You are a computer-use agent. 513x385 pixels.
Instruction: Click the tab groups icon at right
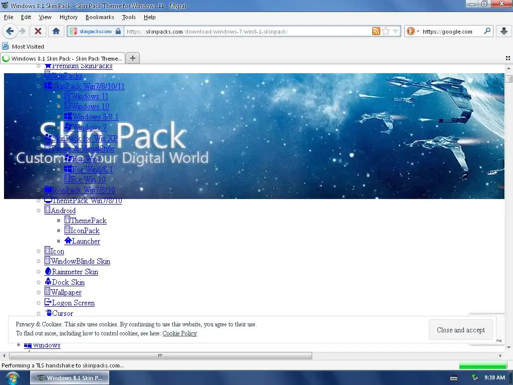508,58
